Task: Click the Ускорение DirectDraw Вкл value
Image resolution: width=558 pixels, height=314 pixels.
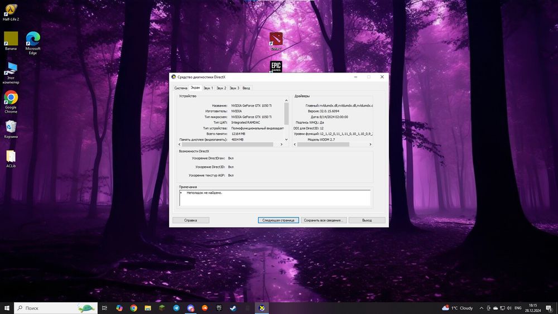Action: [230, 158]
